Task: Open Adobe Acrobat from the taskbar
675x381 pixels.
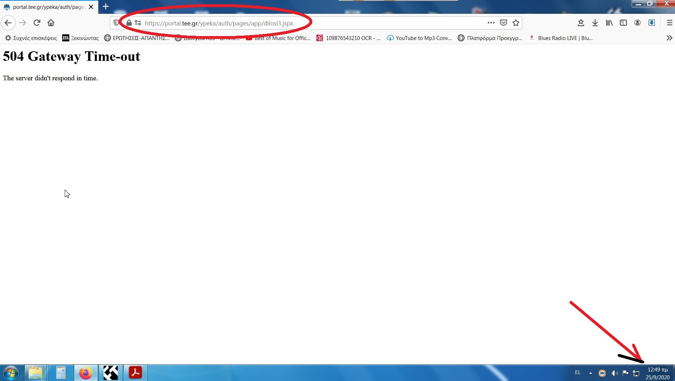Action: [135, 373]
